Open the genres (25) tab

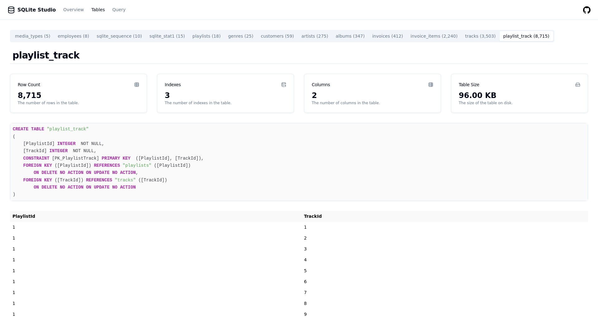240,36
